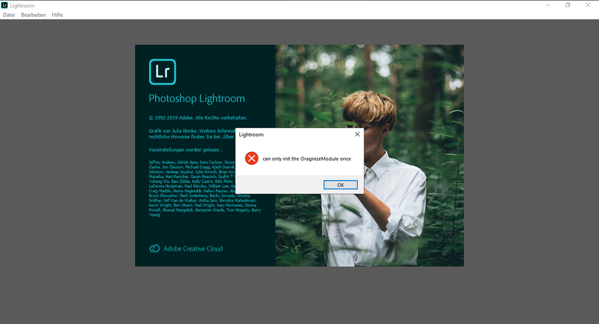Click OK in the Lightroom error dialog
Viewport: 599px width, 324px height.
pyautogui.click(x=340, y=185)
